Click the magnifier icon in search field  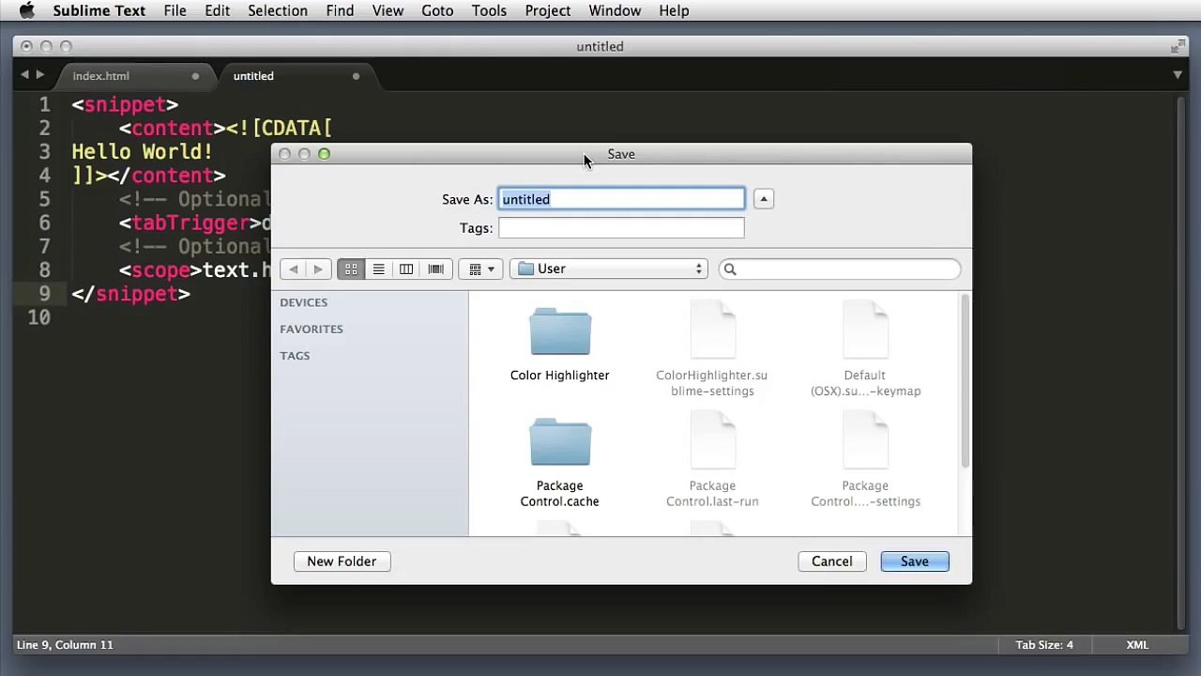(x=730, y=269)
